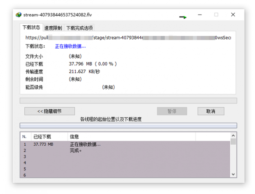Screen dimensions: 255x194
Task: Click the 文件大小 label
Action: pyautogui.click(x=34, y=56)
